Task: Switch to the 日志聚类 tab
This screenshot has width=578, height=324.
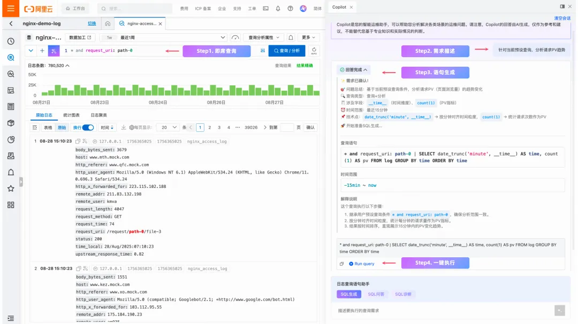Action: (99, 115)
